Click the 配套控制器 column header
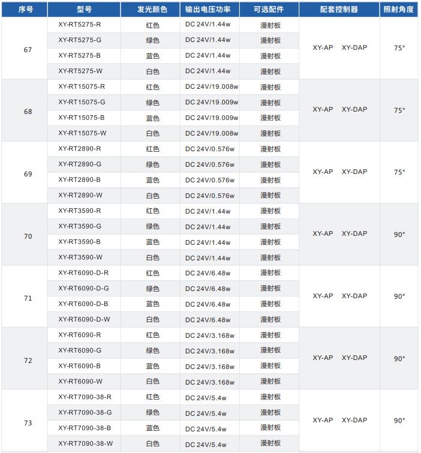Screen dimensions: 421x453 tap(339, 10)
